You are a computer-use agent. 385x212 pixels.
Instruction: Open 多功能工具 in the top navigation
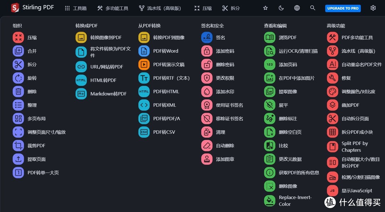[113, 8]
